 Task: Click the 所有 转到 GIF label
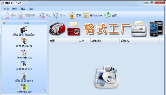point(24,92)
